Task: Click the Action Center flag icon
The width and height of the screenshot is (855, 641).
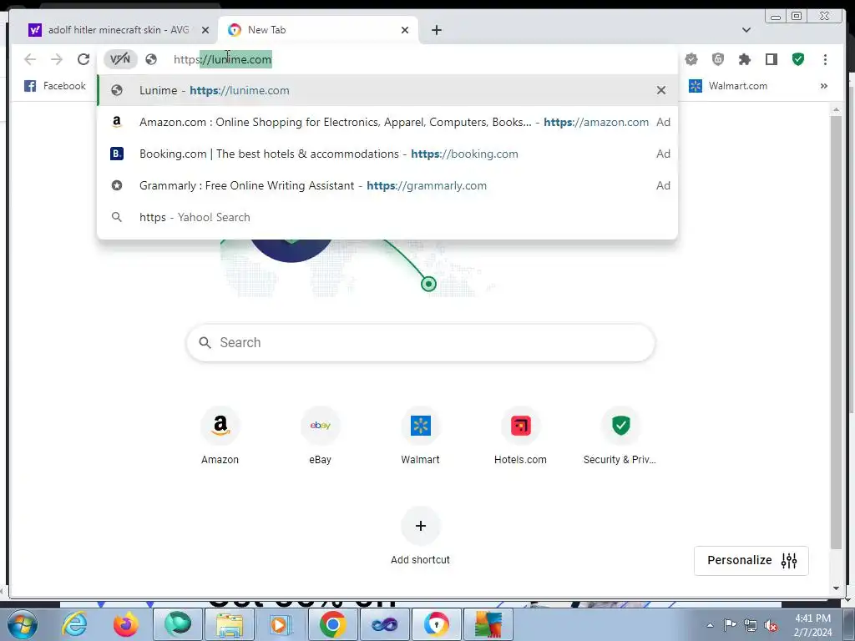Action: pyautogui.click(x=730, y=625)
